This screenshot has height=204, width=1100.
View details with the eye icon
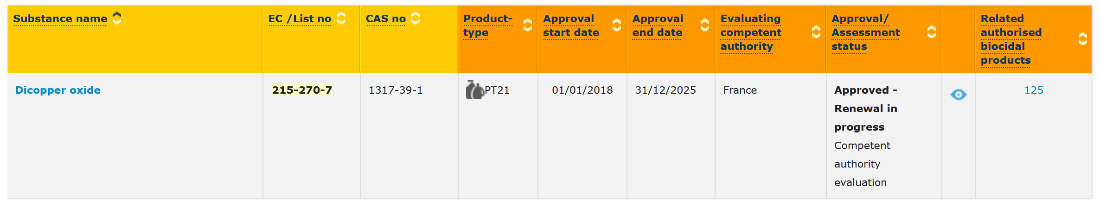tap(958, 95)
